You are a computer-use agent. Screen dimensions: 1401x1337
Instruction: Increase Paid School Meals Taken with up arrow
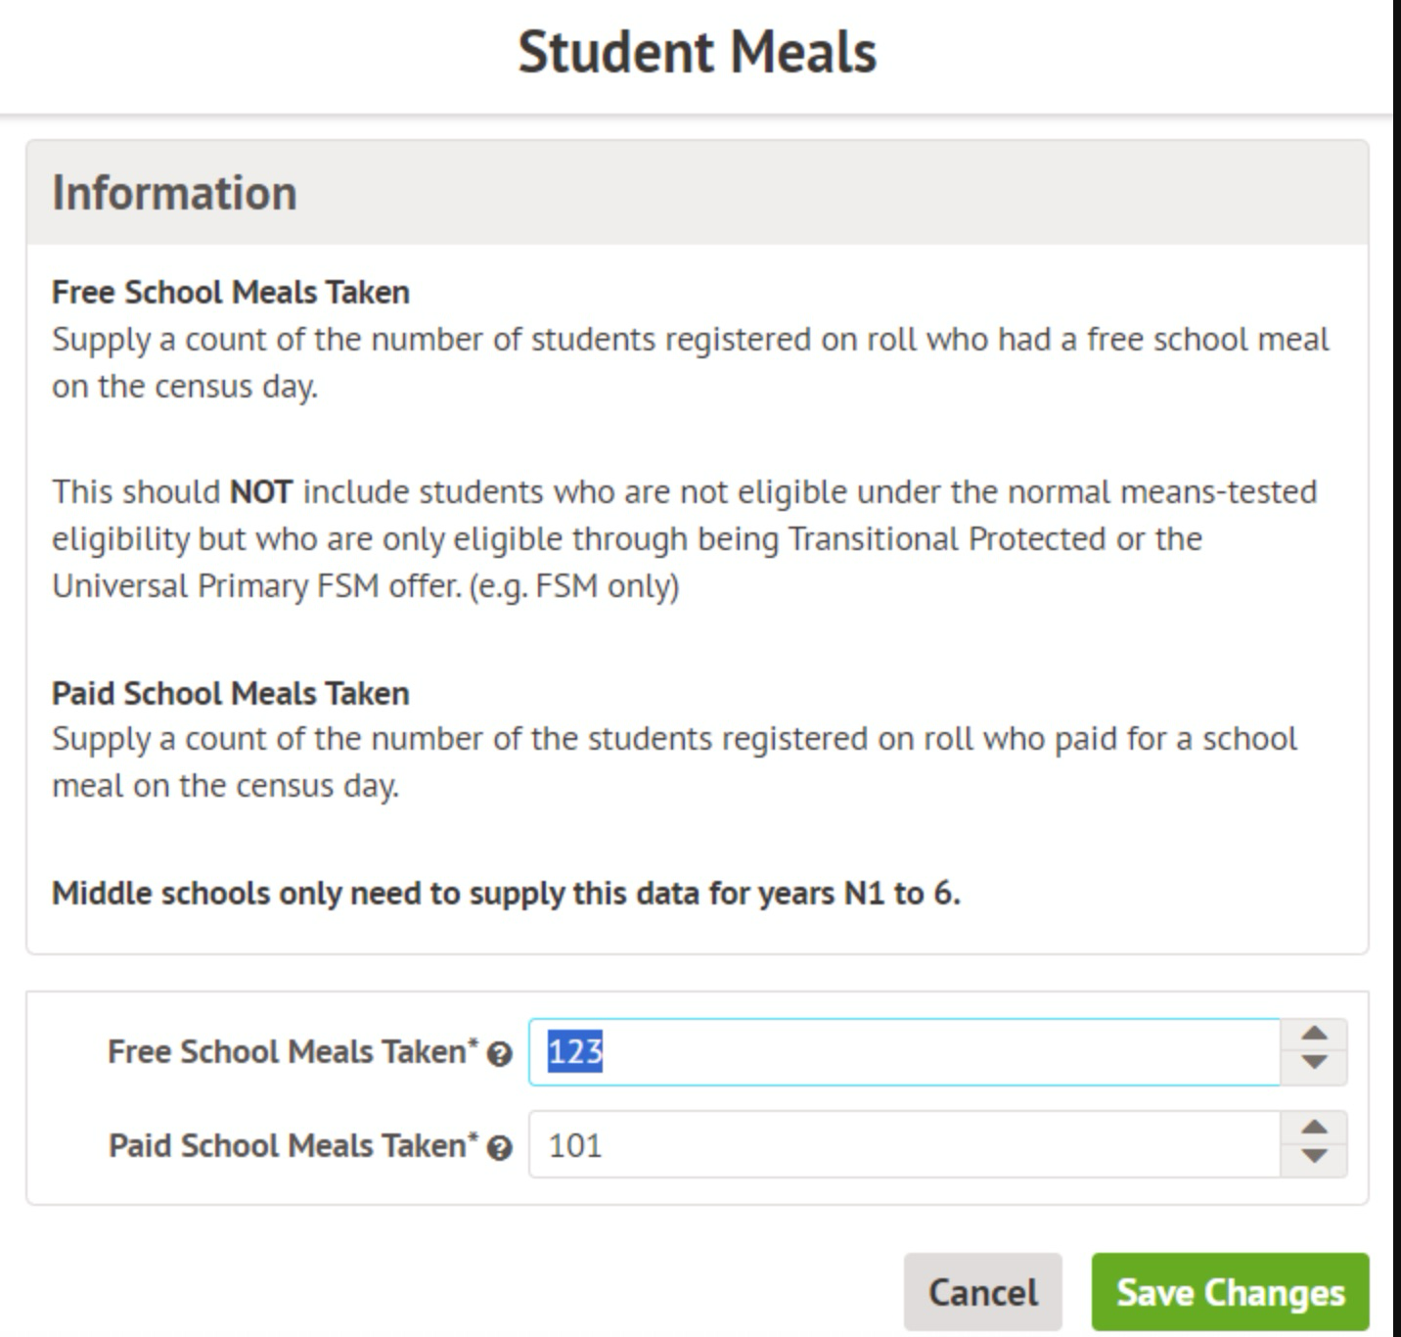(x=1314, y=1128)
